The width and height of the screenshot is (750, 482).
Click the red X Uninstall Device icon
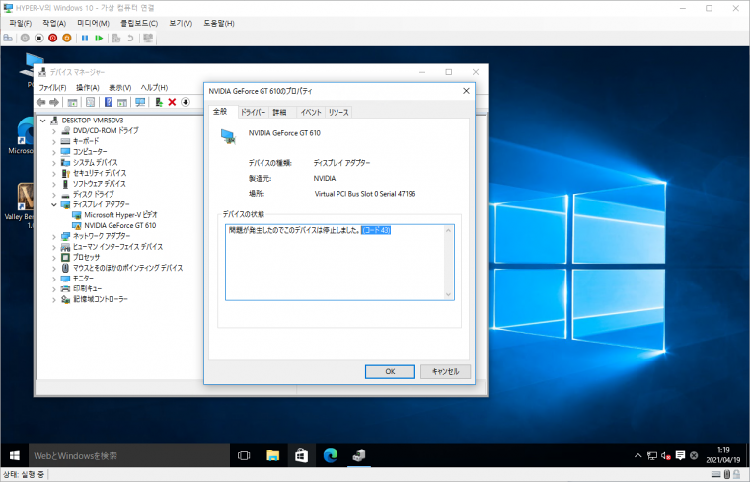click(172, 102)
